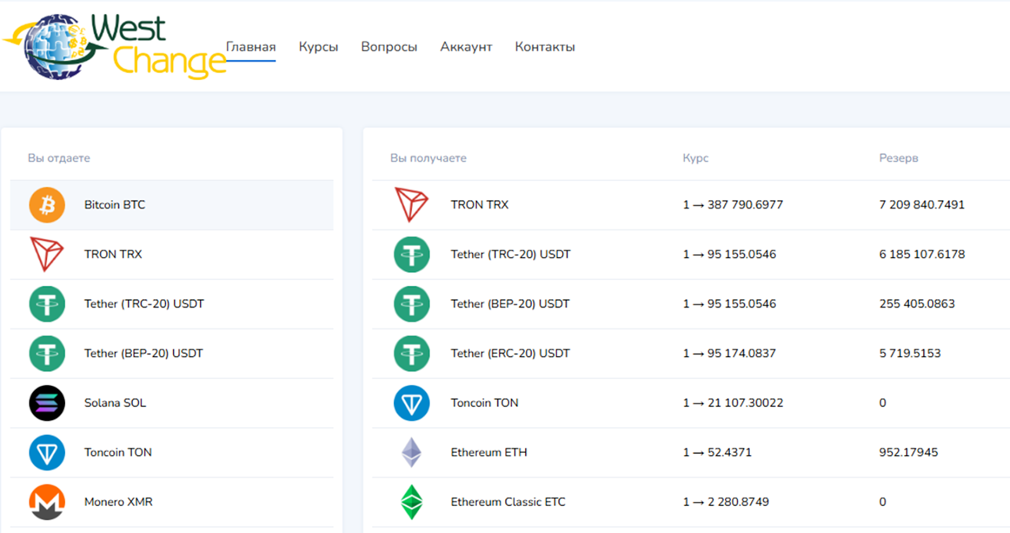Choose Tether (BEP-20) USDT to give
1010x533 pixels.
tap(143, 353)
